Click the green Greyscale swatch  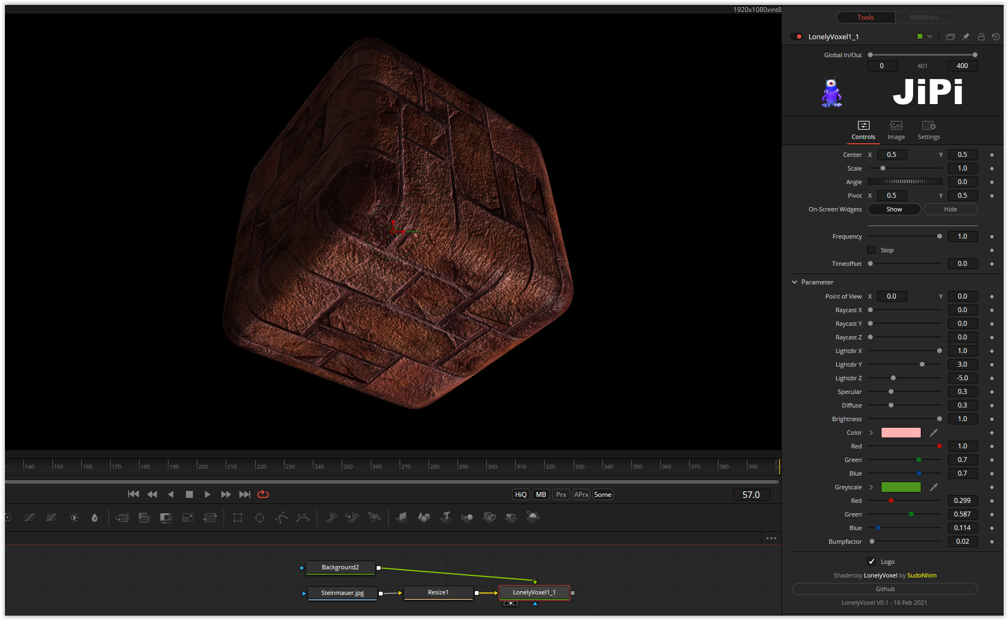(901, 487)
